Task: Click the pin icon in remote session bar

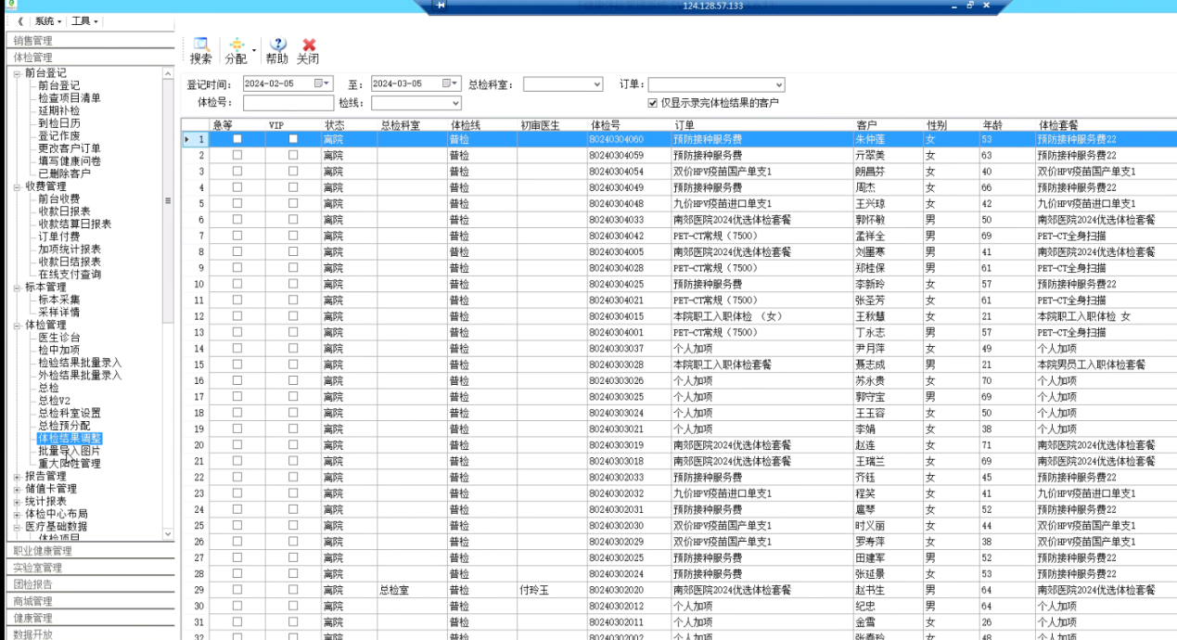Action: (x=440, y=6)
